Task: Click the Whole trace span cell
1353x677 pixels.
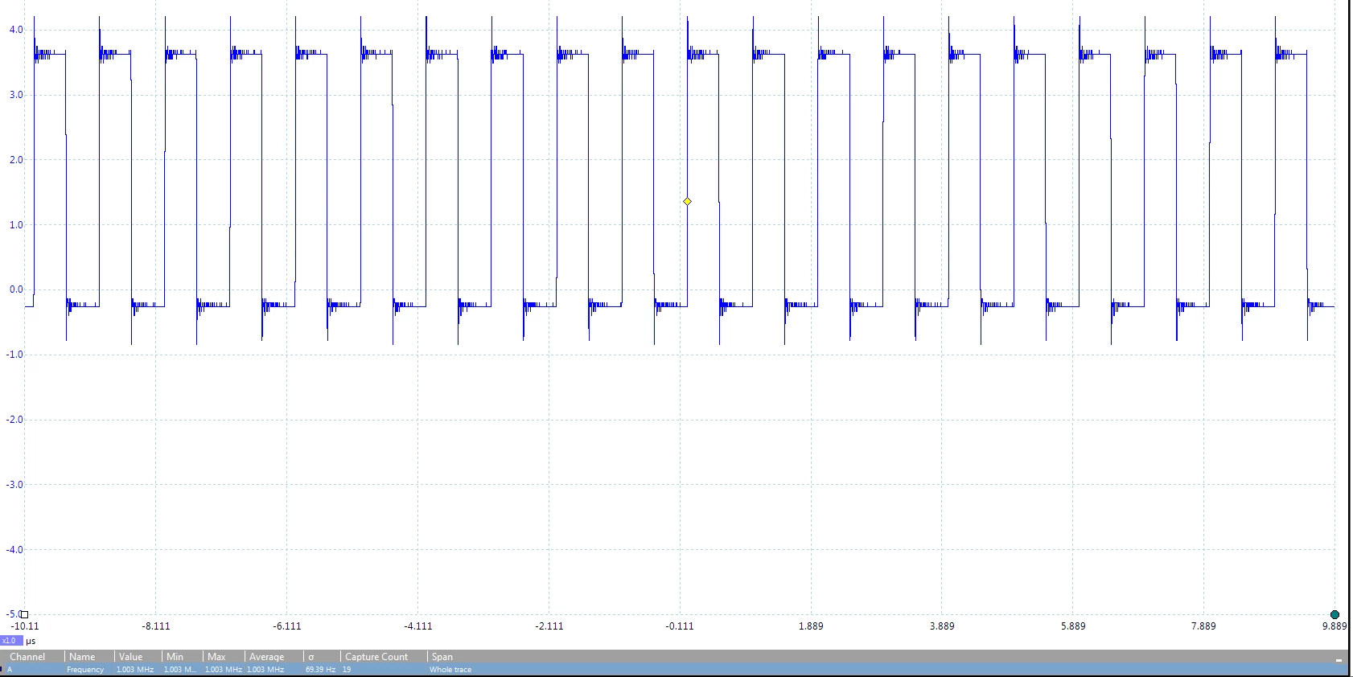Action: click(450, 670)
